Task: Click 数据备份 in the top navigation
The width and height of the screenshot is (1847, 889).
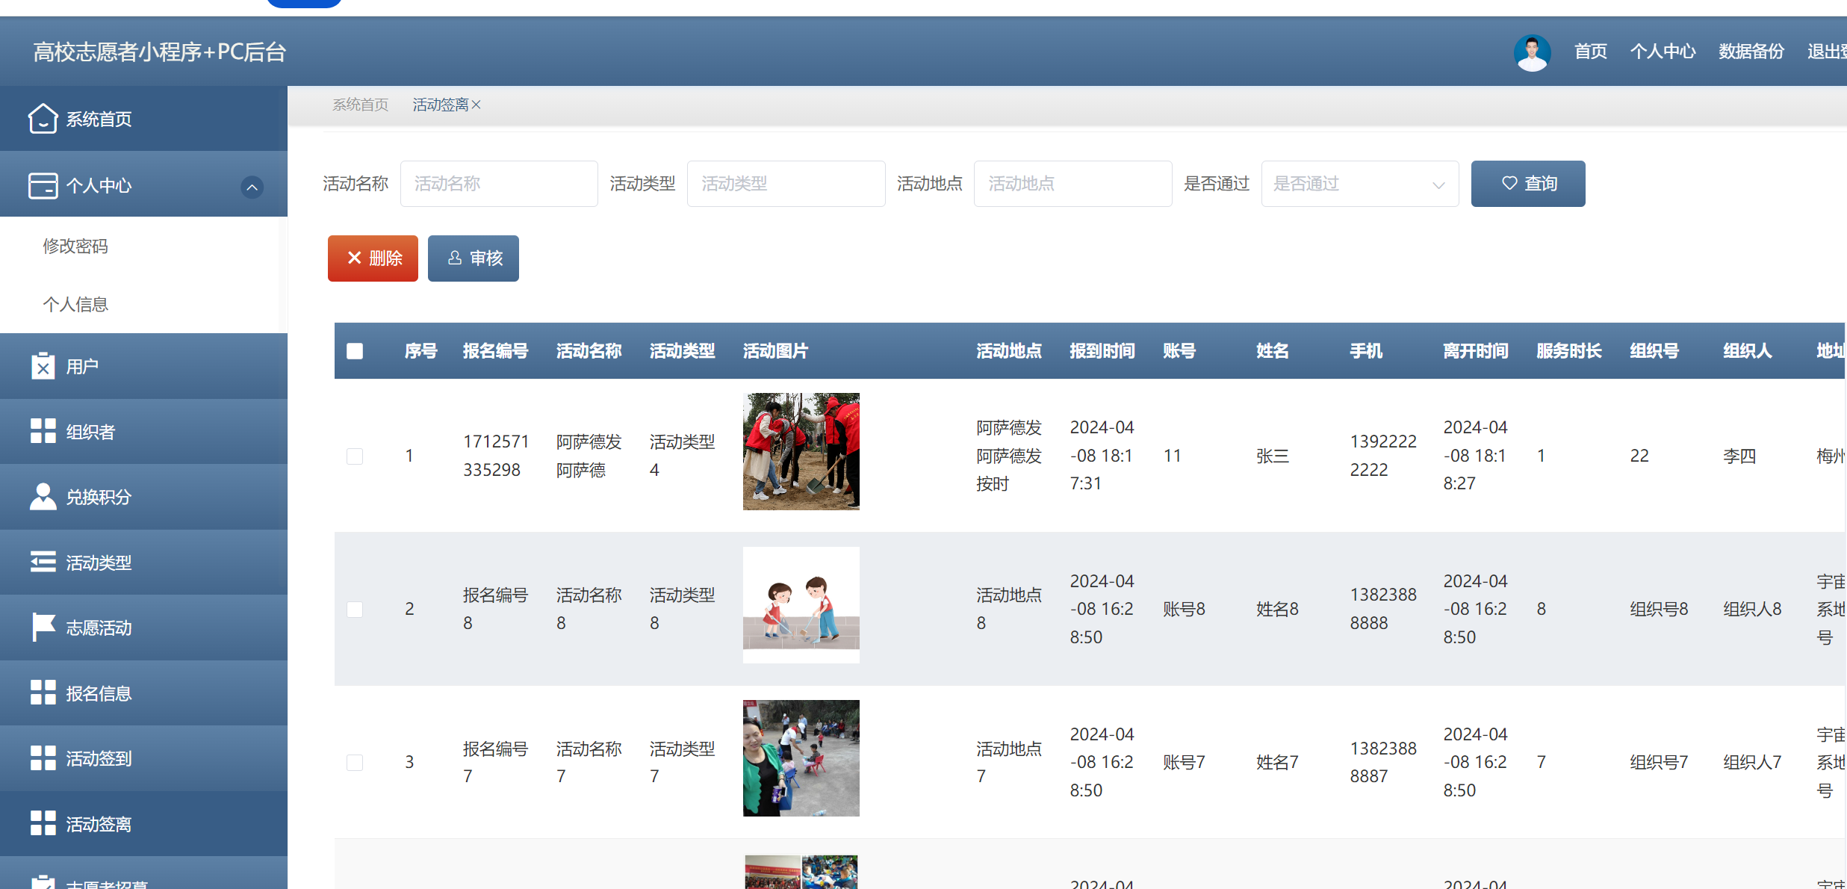Action: [x=1751, y=52]
